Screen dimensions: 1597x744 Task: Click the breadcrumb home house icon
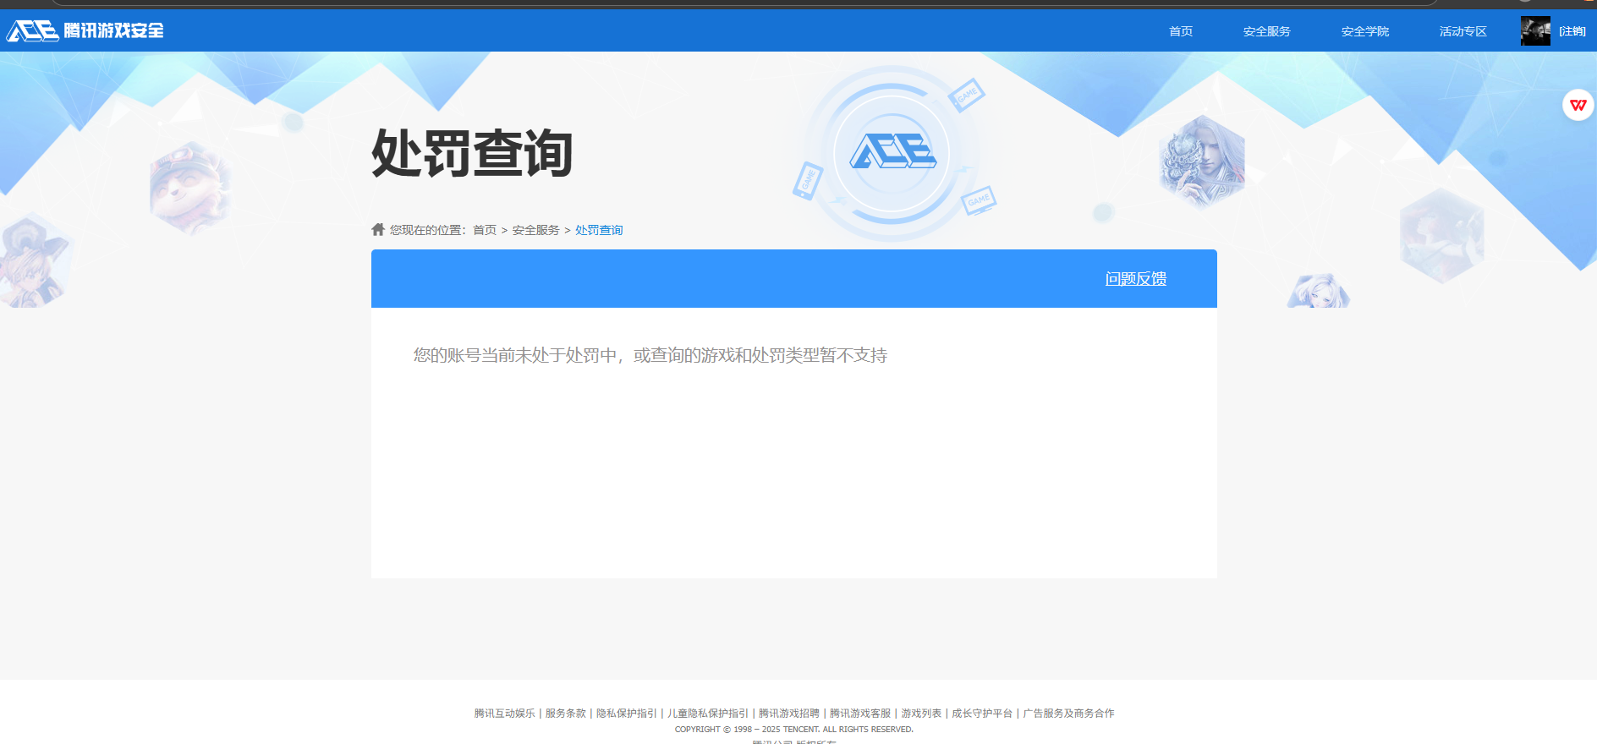coord(378,229)
